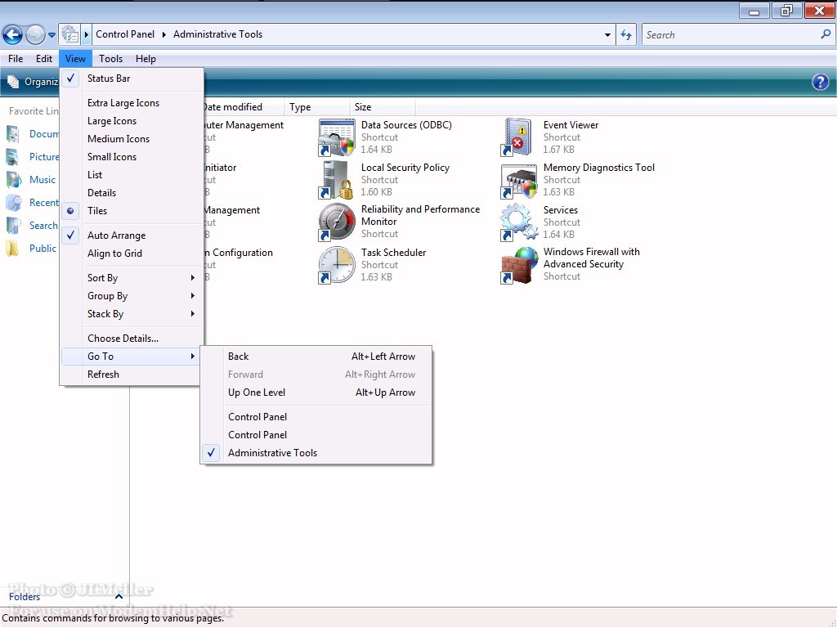Click Back in Go To submenu
Viewport: 837px width, 628px height.
pyautogui.click(x=316, y=357)
